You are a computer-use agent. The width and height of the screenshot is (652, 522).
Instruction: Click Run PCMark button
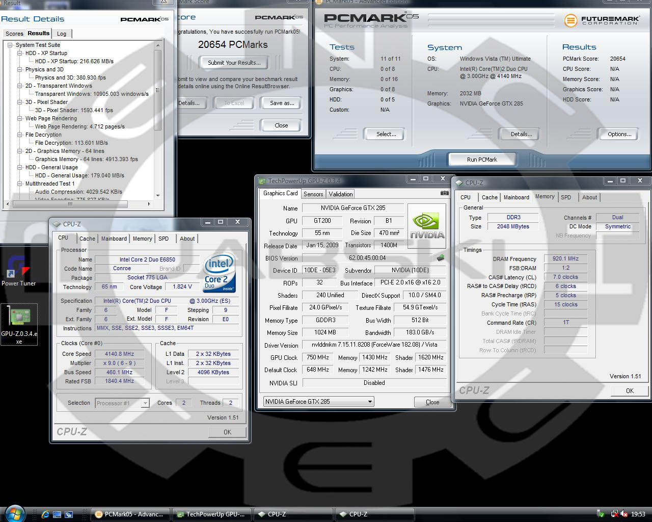[x=482, y=160]
